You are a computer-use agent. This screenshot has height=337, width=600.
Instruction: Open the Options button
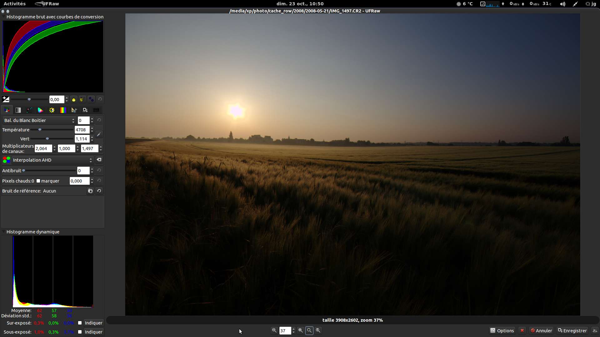[502, 331]
